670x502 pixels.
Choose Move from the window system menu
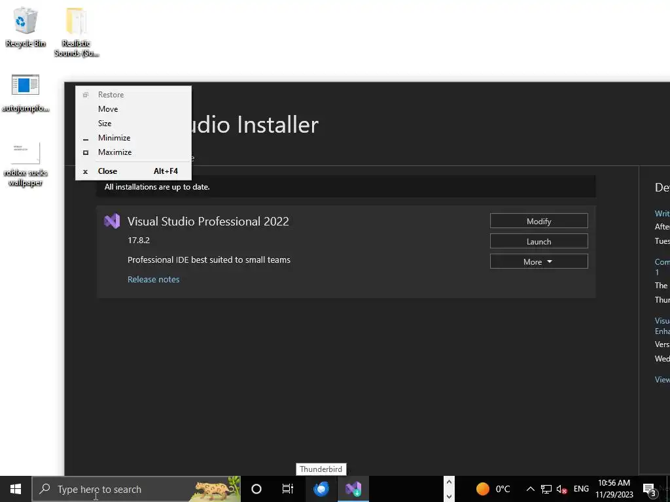point(133,109)
